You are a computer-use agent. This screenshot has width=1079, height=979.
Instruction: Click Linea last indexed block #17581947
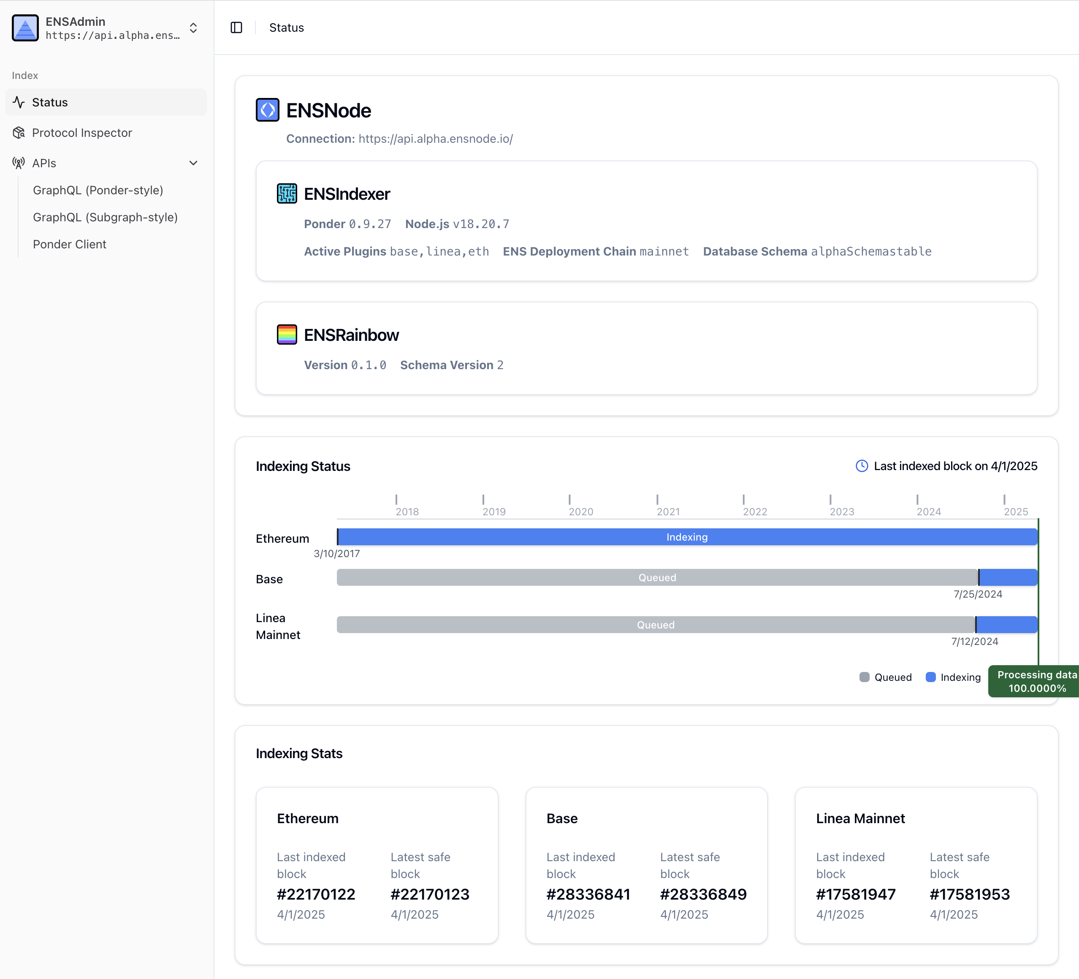tap(856, 894)
